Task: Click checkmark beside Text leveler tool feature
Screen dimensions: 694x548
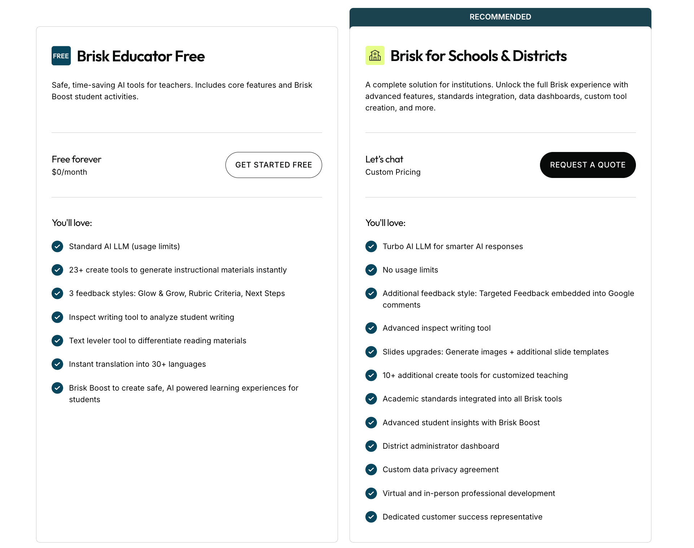Action: [57, 341]
